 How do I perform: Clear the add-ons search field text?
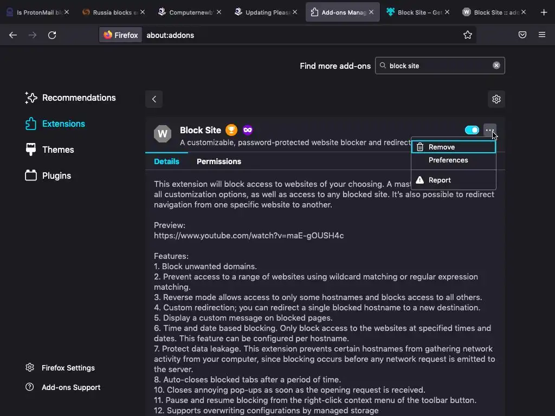[x=496, y=66]
